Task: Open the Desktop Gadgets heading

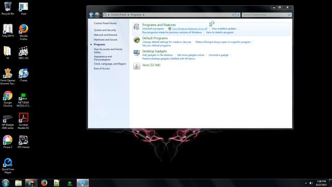Action: coord(155,51)
